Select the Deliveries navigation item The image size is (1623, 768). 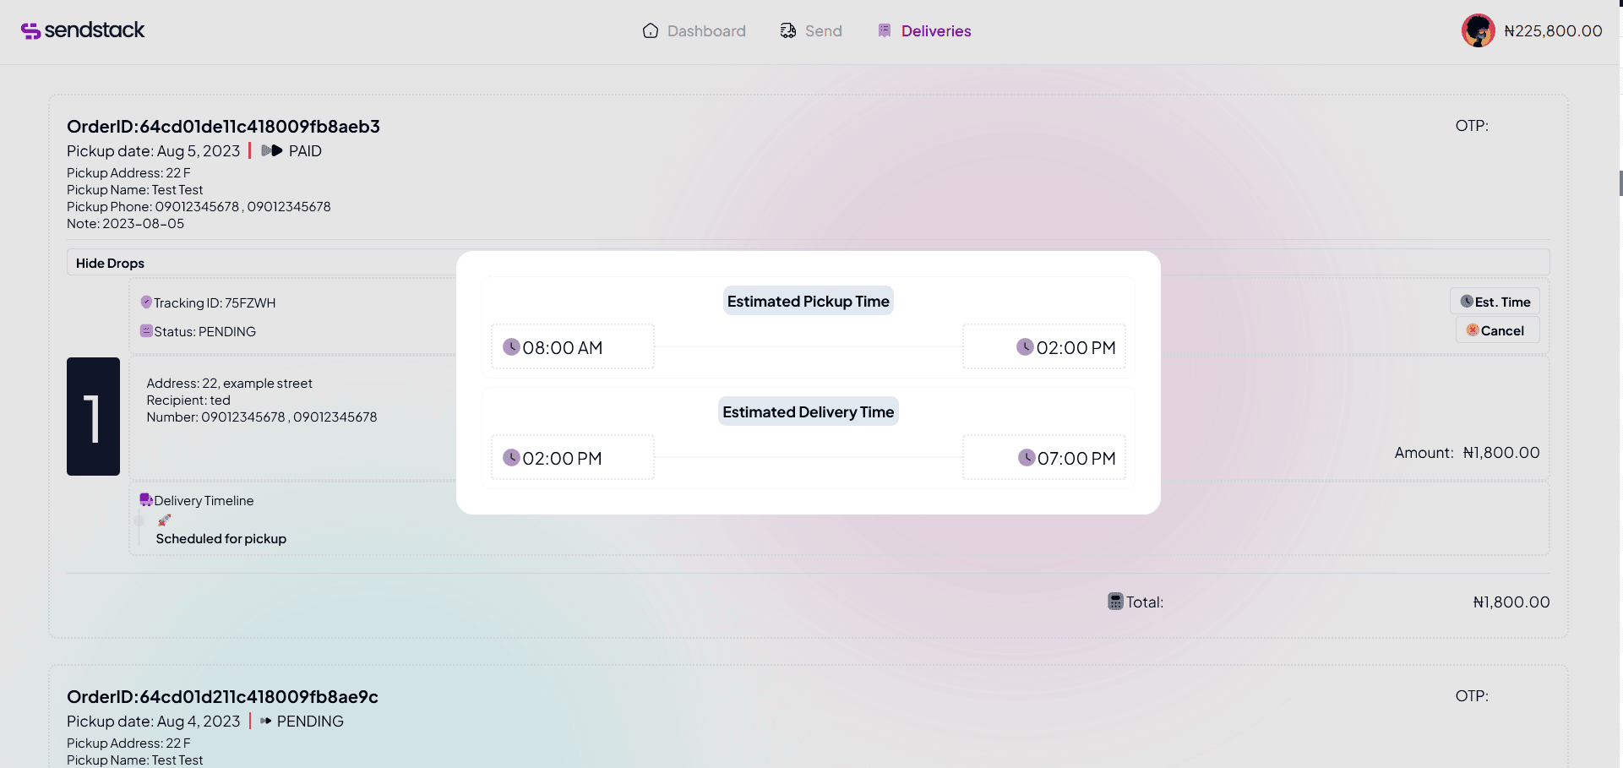point(936,30)
